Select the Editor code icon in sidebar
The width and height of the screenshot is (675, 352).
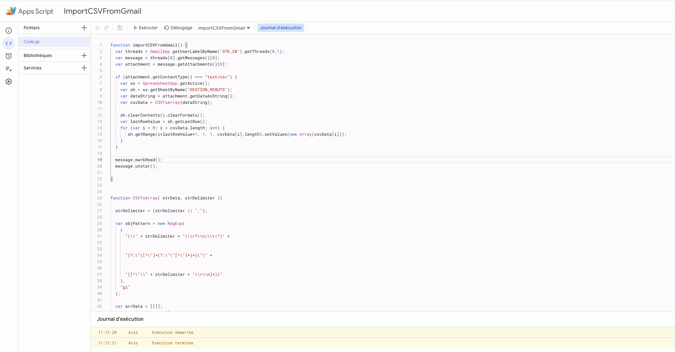coord(9,43)
